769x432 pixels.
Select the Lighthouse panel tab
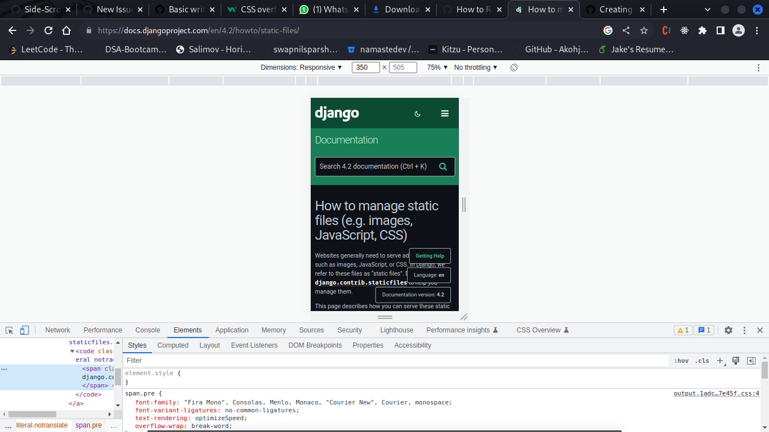396,330
